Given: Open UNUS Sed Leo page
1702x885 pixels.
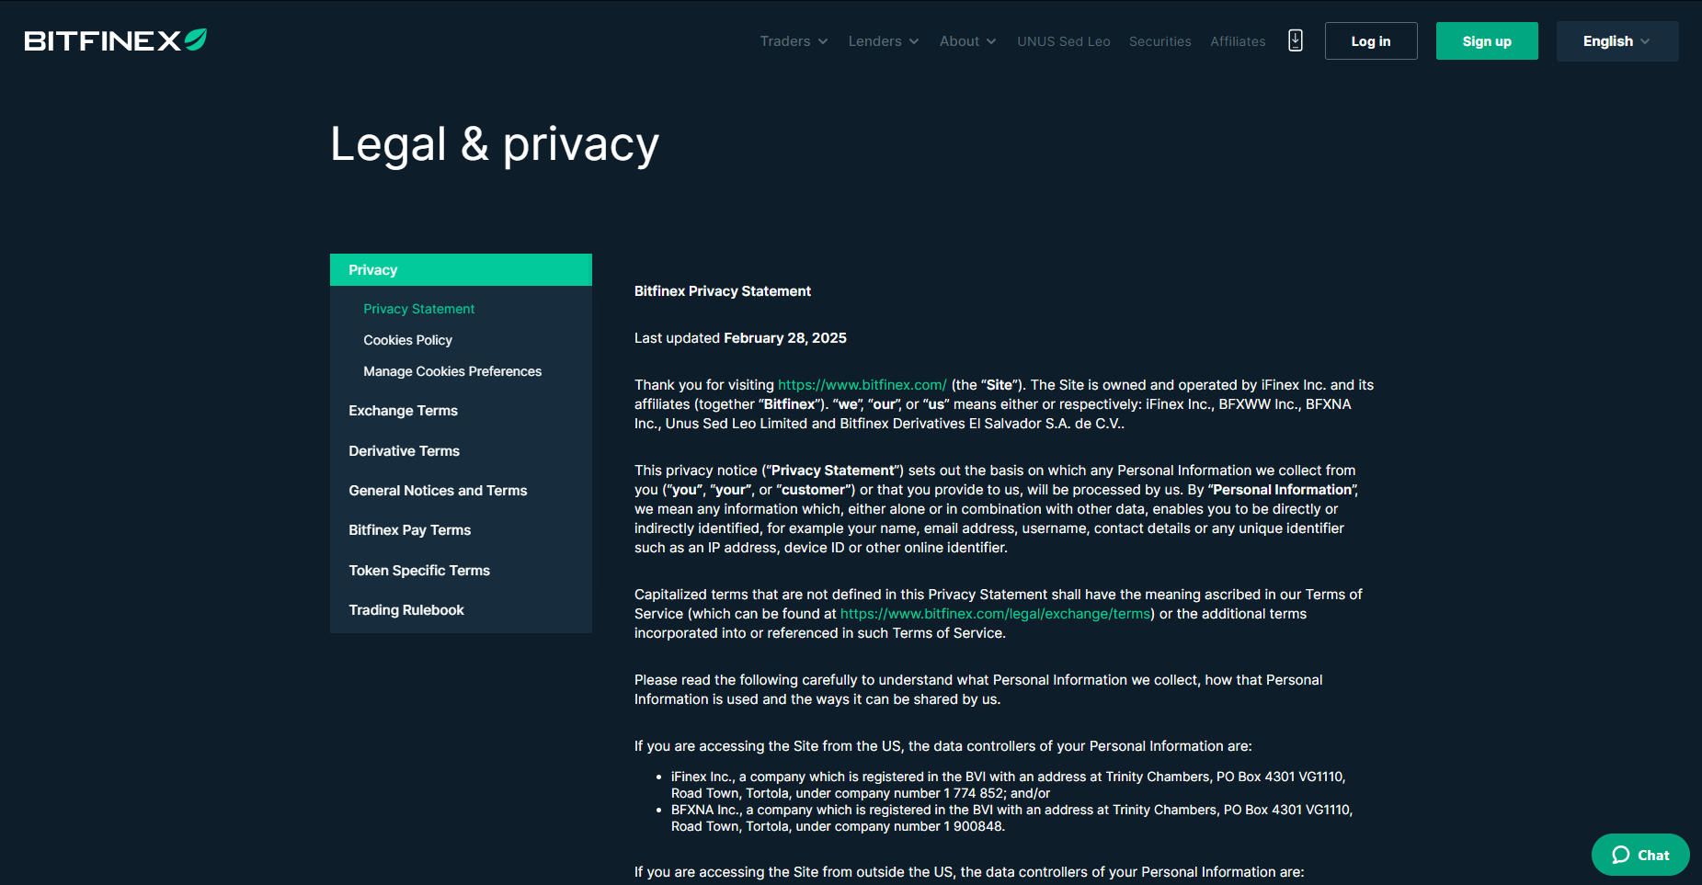Looking at the screenshot, I should (x=1063, y=41).
